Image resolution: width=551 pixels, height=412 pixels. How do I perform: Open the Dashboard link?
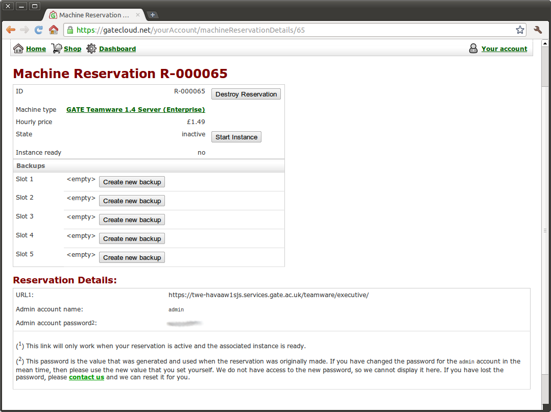[x=117, y=49]
